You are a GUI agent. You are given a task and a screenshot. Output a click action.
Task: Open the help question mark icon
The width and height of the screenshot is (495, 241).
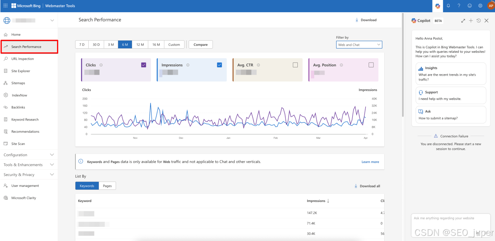pos(459,6)
